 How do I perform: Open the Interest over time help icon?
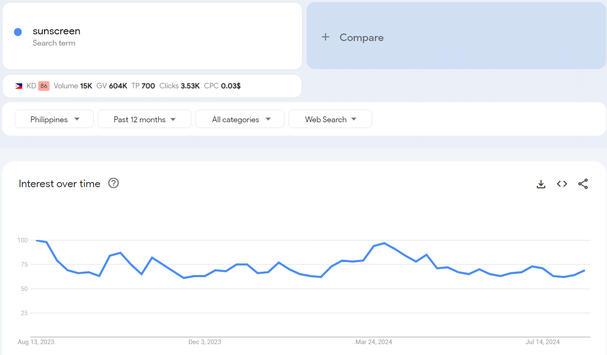coord(113,183)
